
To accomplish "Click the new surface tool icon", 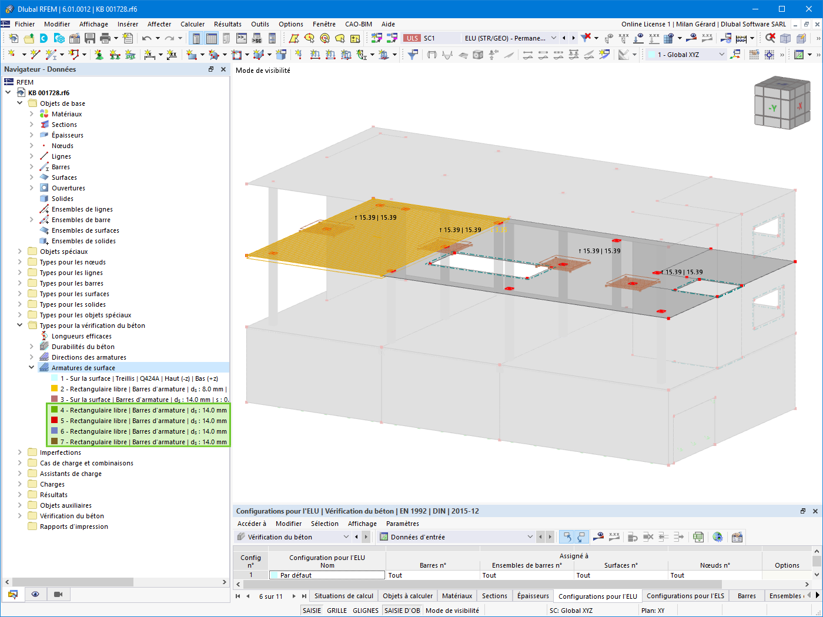I will click(192, 54).
